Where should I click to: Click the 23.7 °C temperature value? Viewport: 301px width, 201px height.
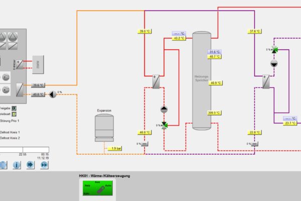click(290, 123)
